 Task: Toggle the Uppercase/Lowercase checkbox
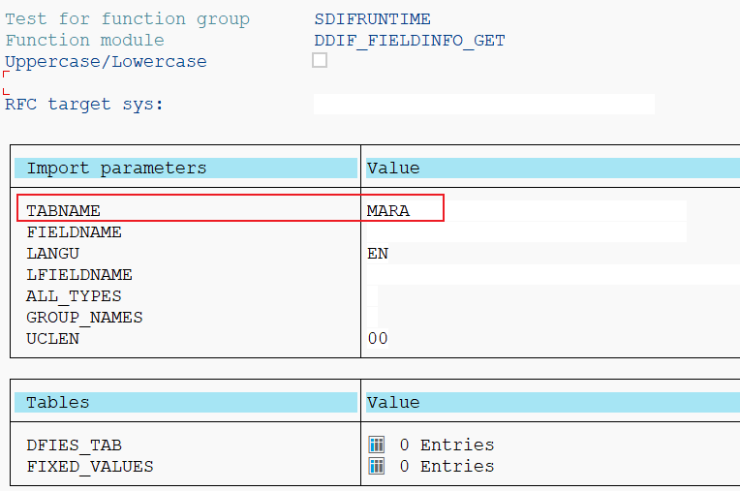320,60
